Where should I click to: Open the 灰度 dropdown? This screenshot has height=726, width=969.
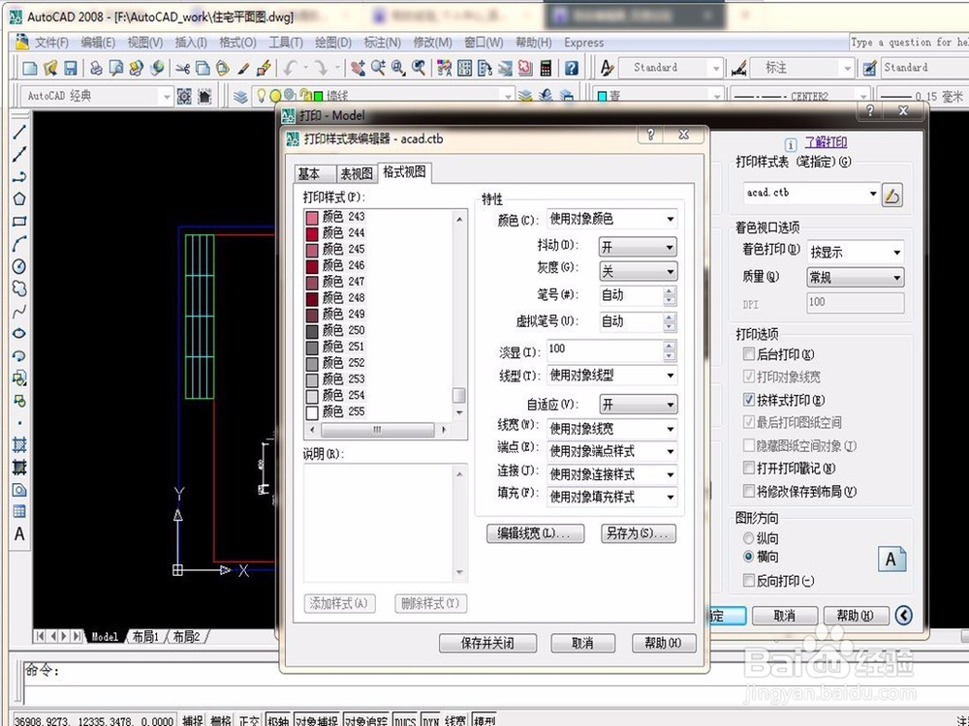[x=638, y=271]
